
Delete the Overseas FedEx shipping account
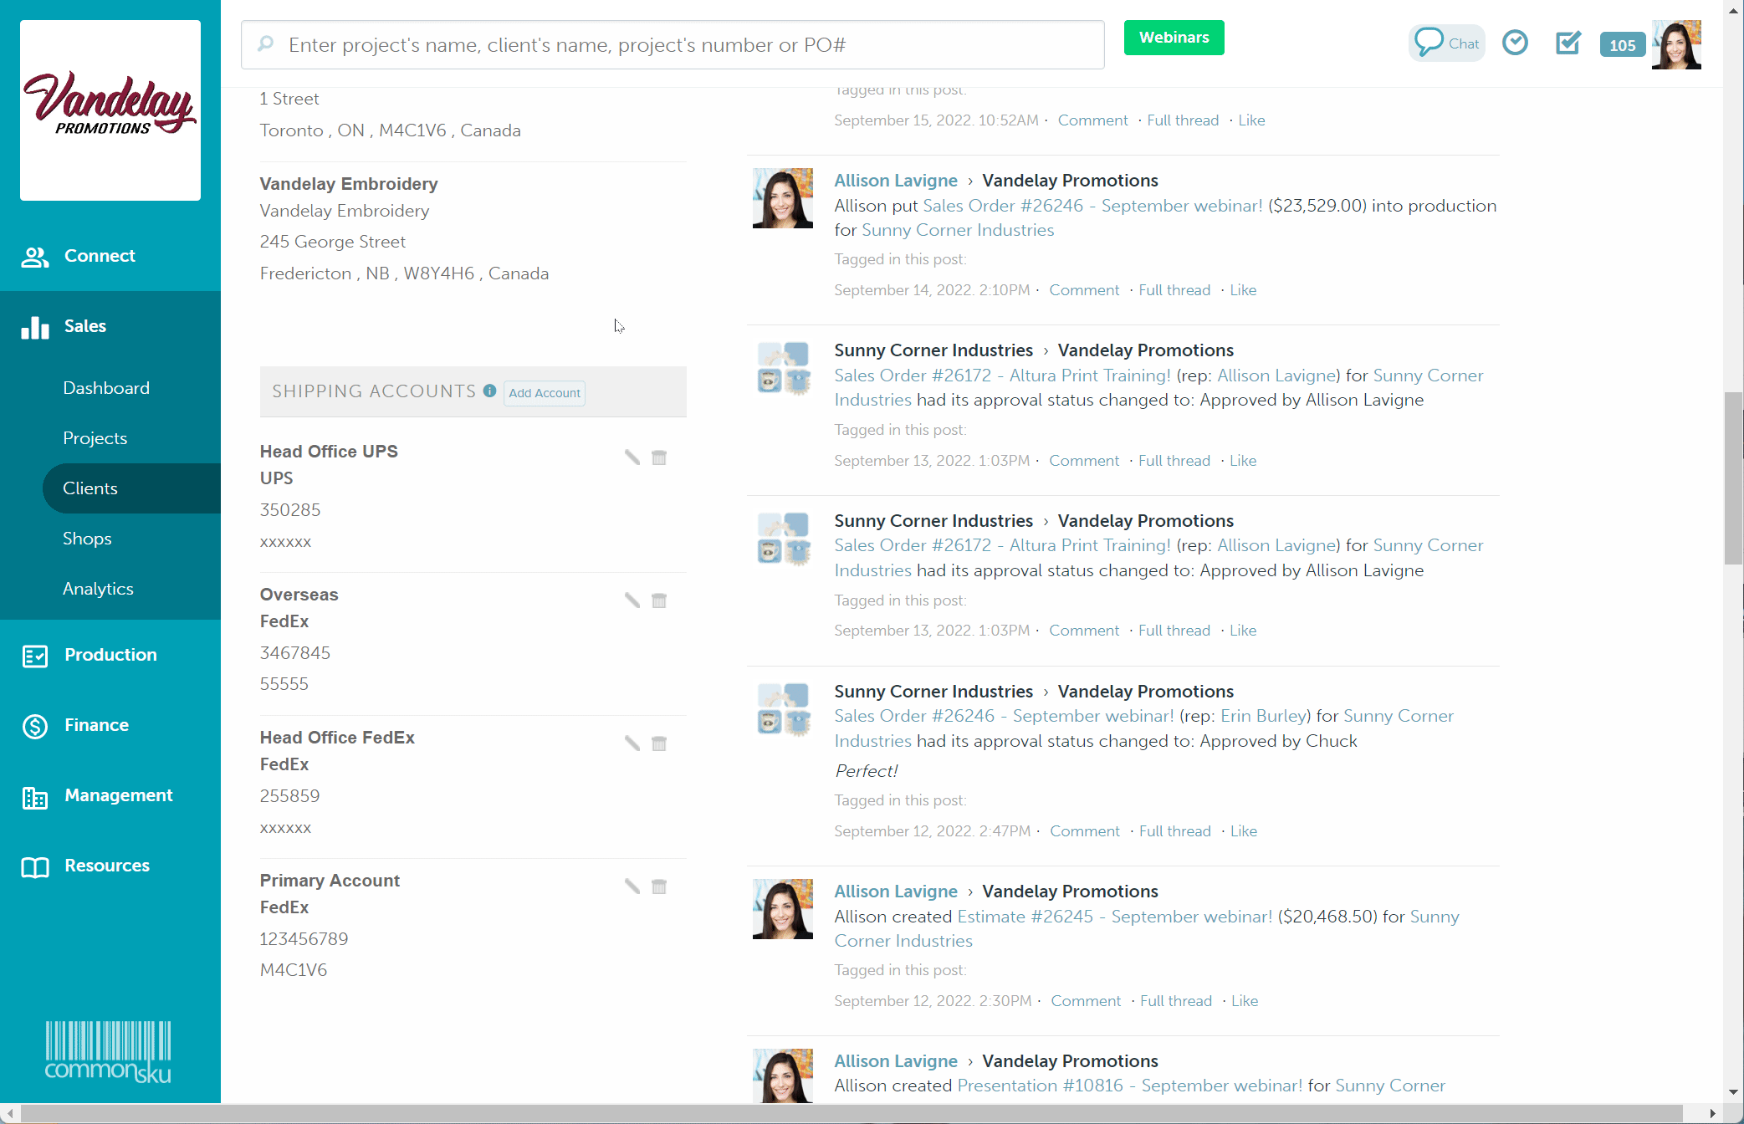click(x=659, y=600)
